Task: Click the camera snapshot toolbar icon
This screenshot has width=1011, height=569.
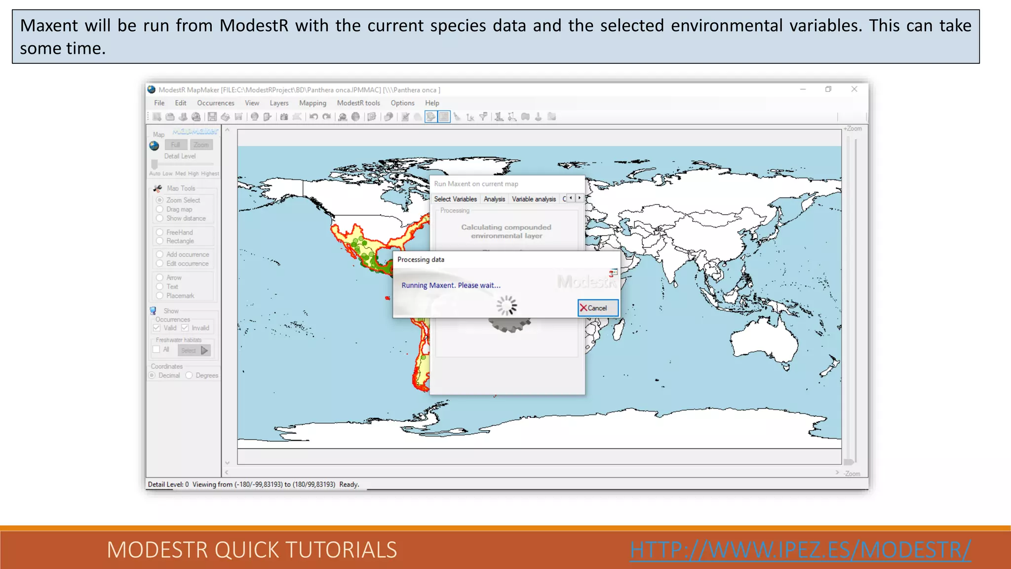Action: pyautogui.click(x=284, y=117)
